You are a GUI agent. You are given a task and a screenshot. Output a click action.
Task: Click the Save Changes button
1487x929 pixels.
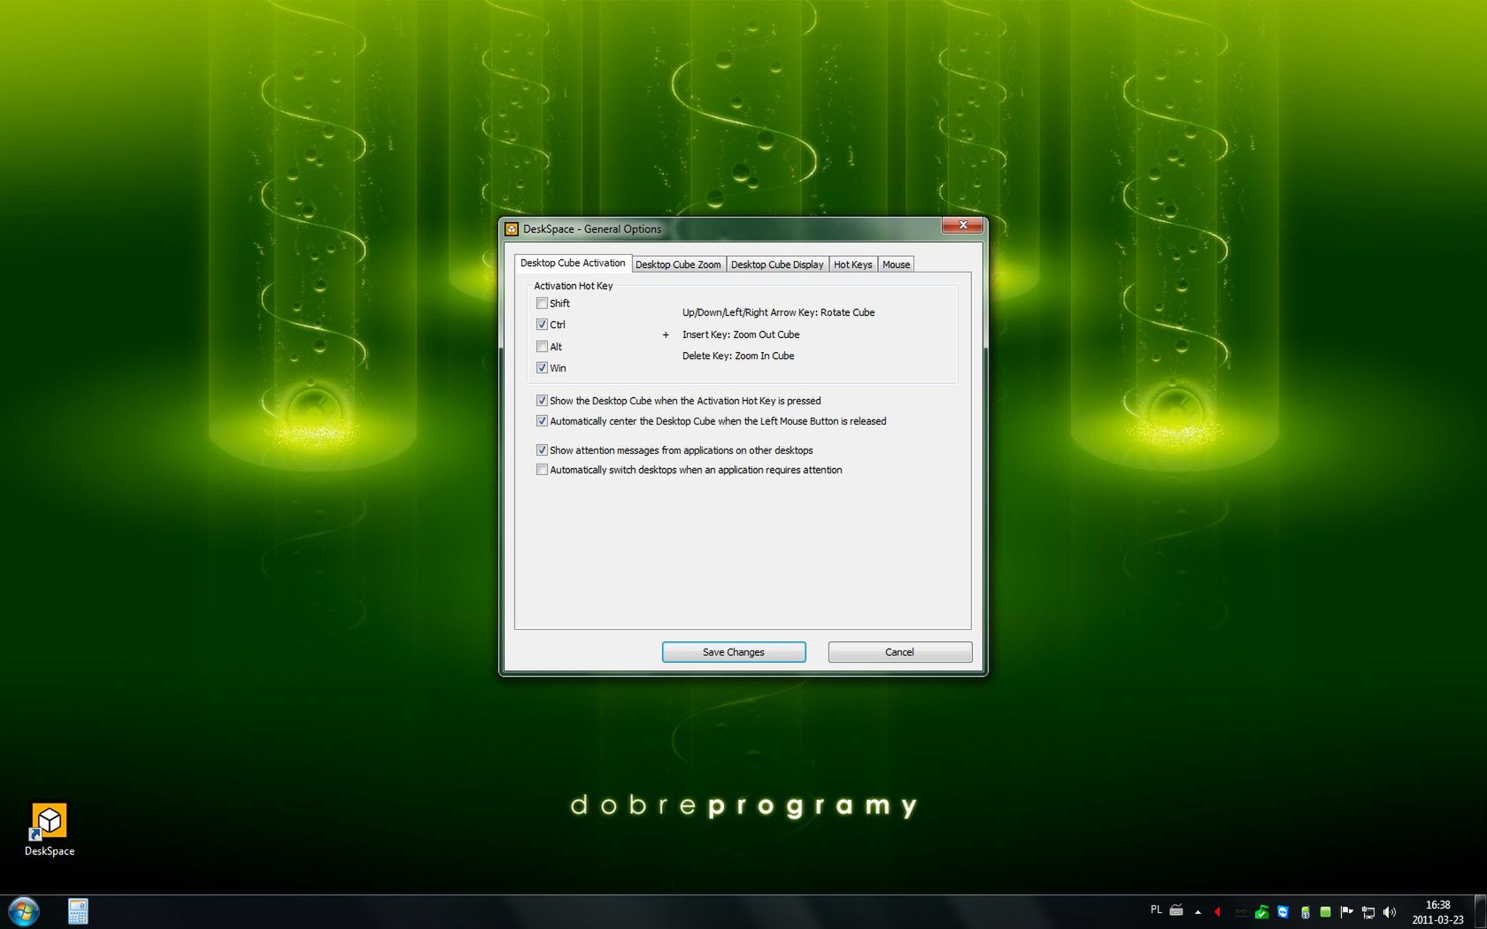[x=734, y=652]
